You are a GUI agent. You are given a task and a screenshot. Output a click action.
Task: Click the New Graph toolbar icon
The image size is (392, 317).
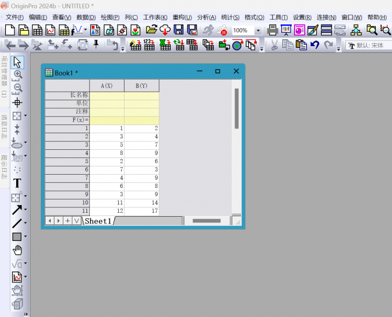[x=51, y=30]
